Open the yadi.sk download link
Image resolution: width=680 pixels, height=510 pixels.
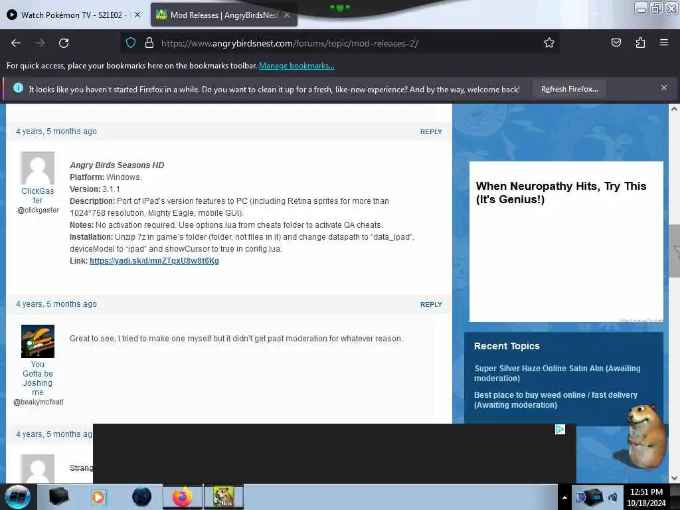point(154,261)
